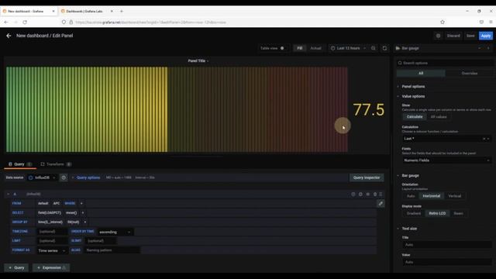This screenshot has width=496, height=279.
Task: Add a WHERE condition with the plus icon
Action: click(81, 203)
